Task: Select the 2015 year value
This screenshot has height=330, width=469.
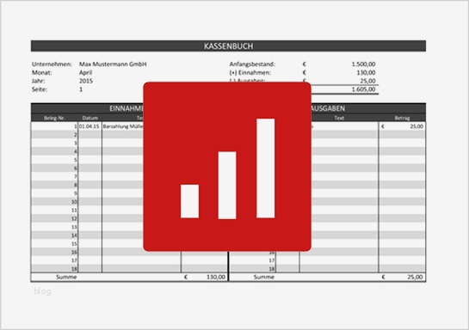Action: [86, 81]
